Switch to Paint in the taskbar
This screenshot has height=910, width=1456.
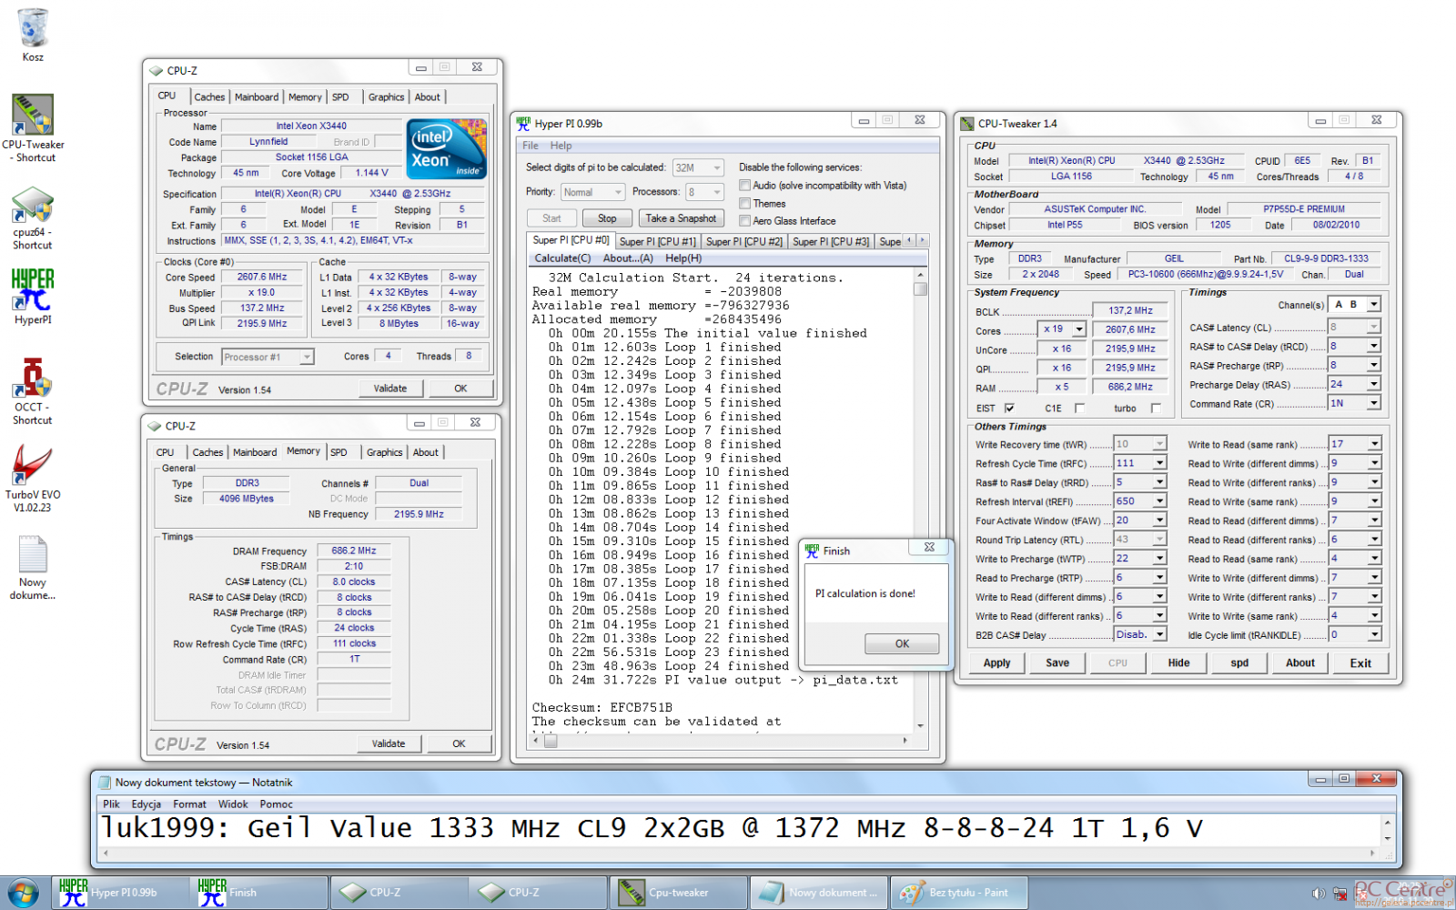click(x=958, y=893)
